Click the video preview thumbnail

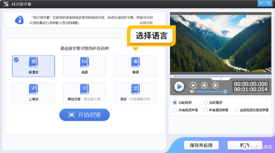[x=221, y=43]
